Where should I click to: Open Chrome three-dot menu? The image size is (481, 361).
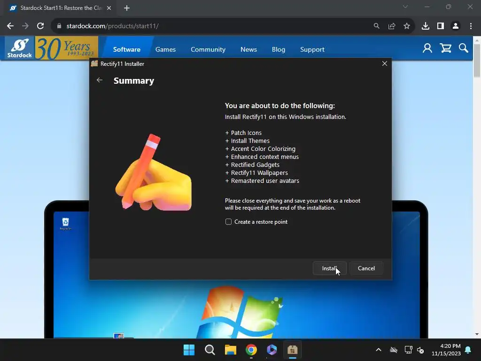[x=471, y=26]
